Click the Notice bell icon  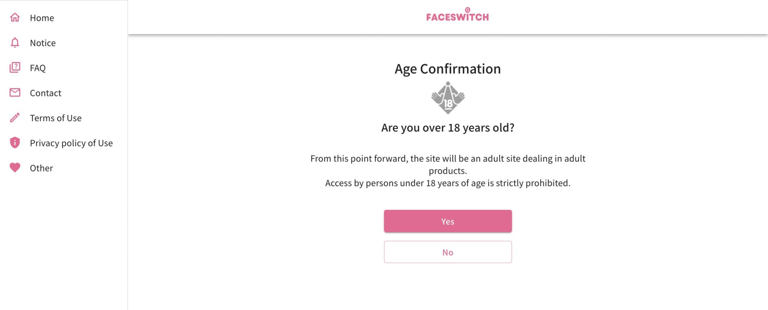(x=15, y=42)
